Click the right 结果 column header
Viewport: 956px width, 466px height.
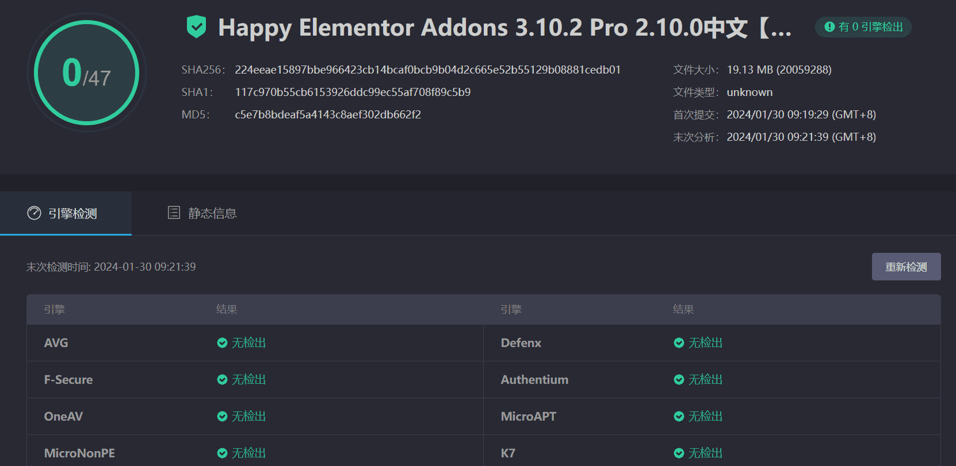(x=683, y=309)
